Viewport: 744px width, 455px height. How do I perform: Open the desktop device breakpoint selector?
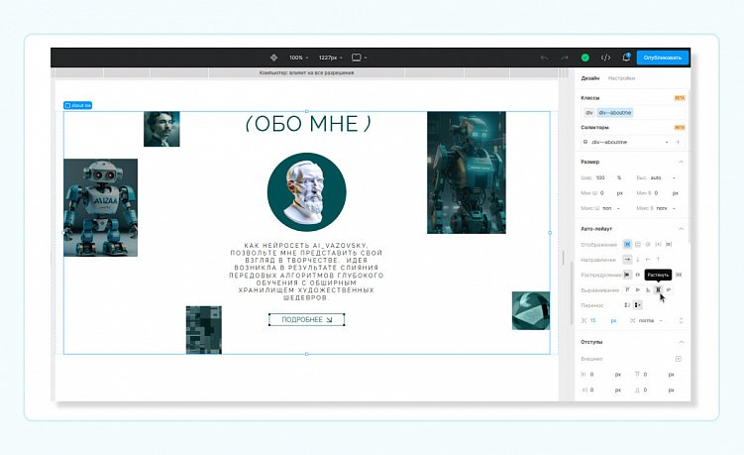pos(360,57)
